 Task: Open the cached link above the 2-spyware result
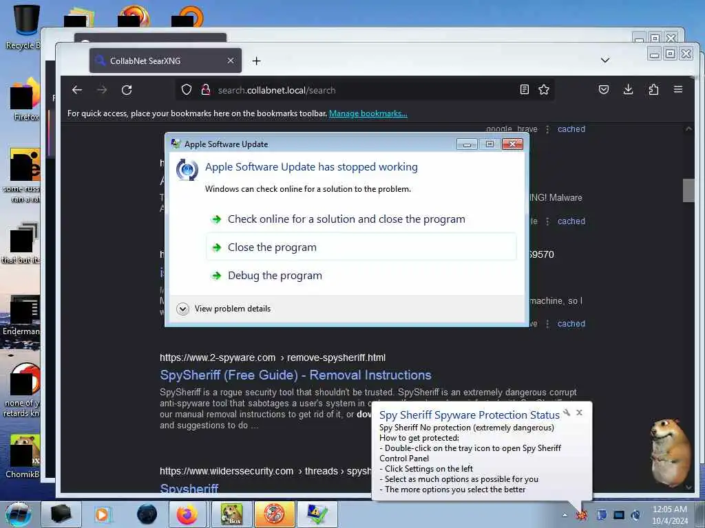tap(571, 324)
